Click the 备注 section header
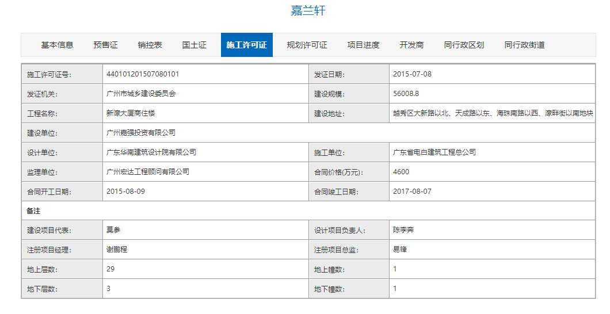 (33, 210)
